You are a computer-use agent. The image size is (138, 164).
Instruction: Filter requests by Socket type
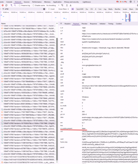tap(125, 9)
